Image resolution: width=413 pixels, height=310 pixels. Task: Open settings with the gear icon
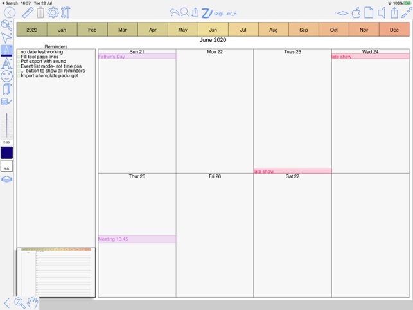(x=53, y=12)
